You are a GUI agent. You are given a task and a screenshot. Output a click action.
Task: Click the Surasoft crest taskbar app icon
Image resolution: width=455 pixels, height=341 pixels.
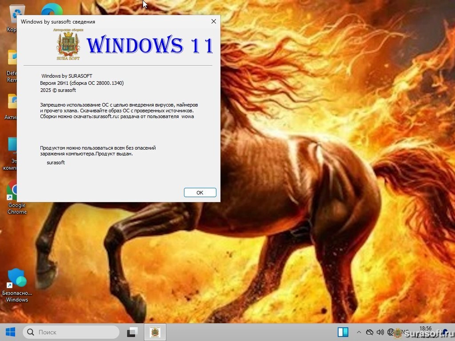[x=155, y=332]
